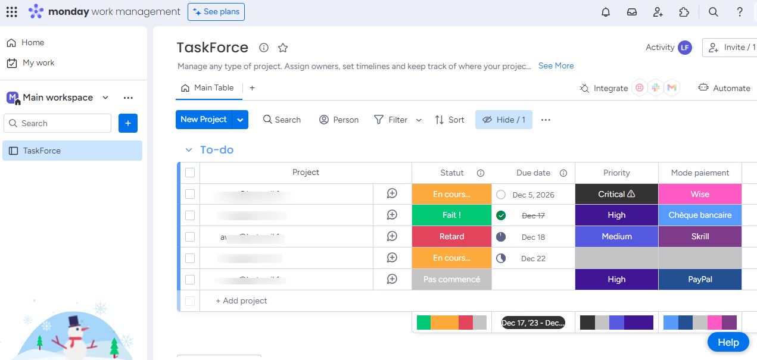Click the monday work management logo
The width and height of the screenshot is (757, 360).
pyautogui.click(x=104, y=12)
